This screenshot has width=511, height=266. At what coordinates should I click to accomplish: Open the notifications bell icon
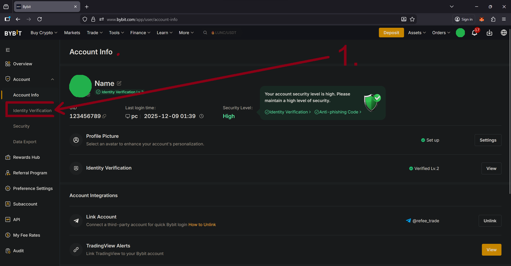[x=474, y=33]
